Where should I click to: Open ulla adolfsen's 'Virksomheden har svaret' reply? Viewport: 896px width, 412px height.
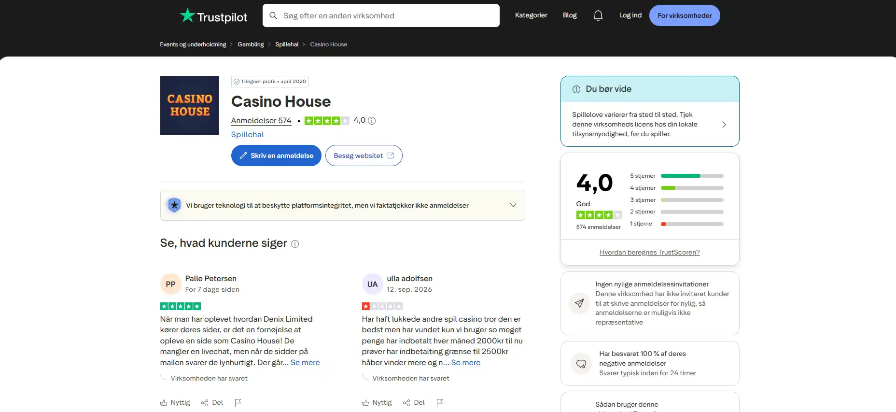410,379
